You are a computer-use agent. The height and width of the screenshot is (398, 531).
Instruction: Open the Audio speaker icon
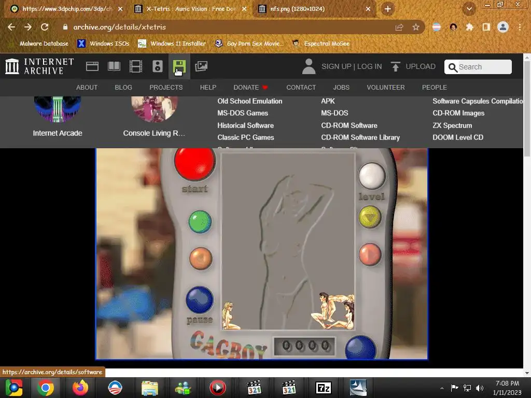(x=158, y=66)
